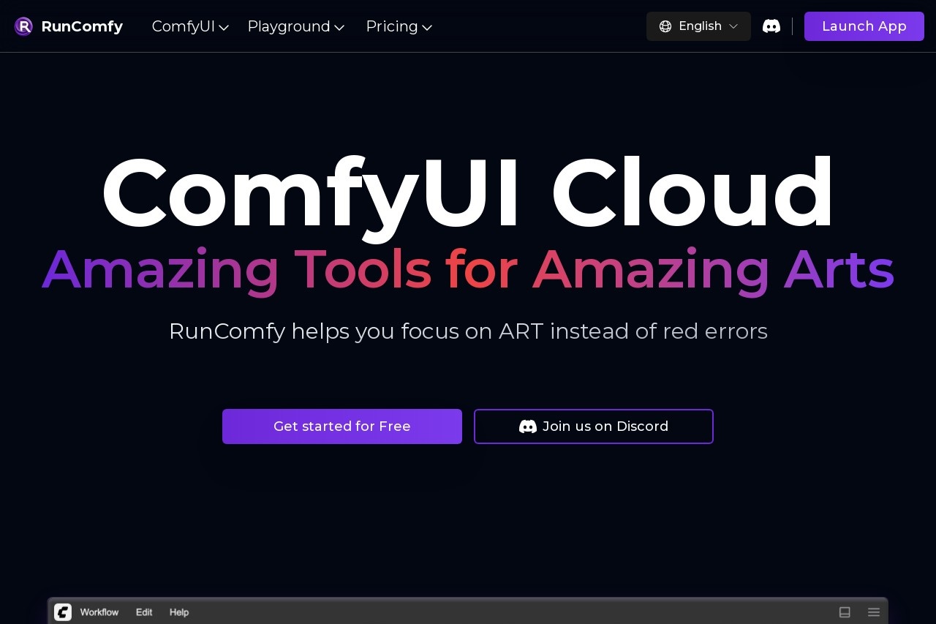936x624 pixels.
Task: Click the RunComfy logo icon
Action: coord(23,26)
